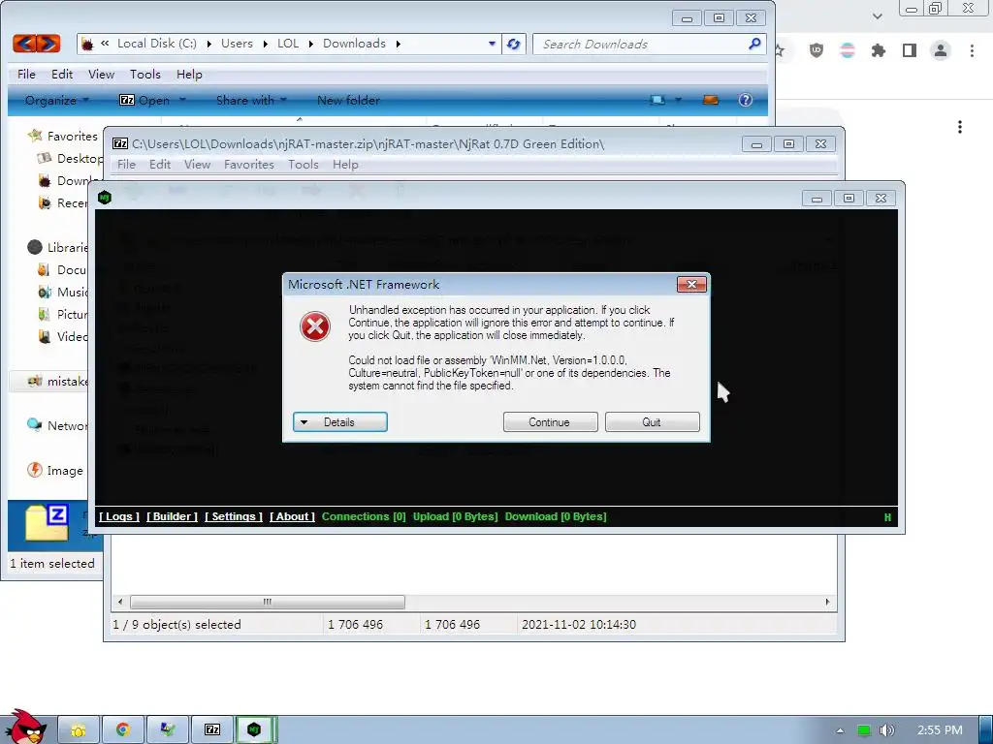Open address bar history dropdown

(492, 44)
